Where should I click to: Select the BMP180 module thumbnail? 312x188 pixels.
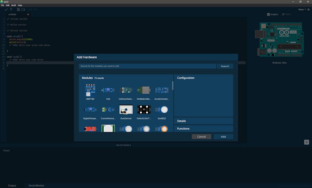click(90, 90)
